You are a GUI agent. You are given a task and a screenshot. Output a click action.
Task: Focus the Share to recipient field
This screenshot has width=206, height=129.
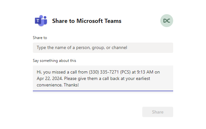tap(103, 48)
